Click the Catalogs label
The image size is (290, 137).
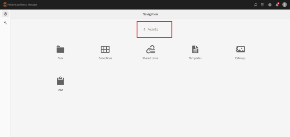(240, 58)
